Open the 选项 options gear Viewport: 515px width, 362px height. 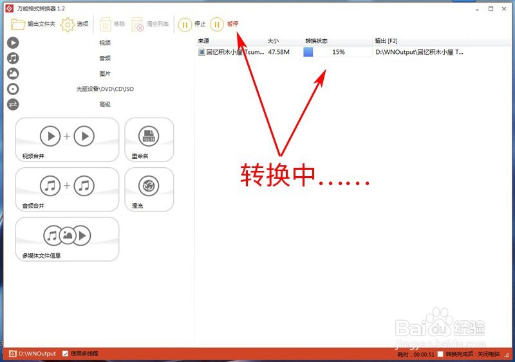click(75, 24)
